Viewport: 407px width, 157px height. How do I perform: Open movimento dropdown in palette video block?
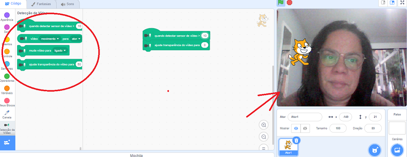pos(50,39)
